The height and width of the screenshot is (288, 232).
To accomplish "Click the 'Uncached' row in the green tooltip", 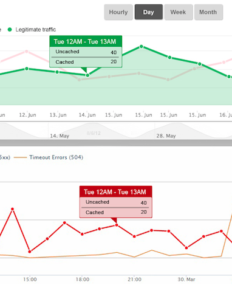I will pos(86,52).
